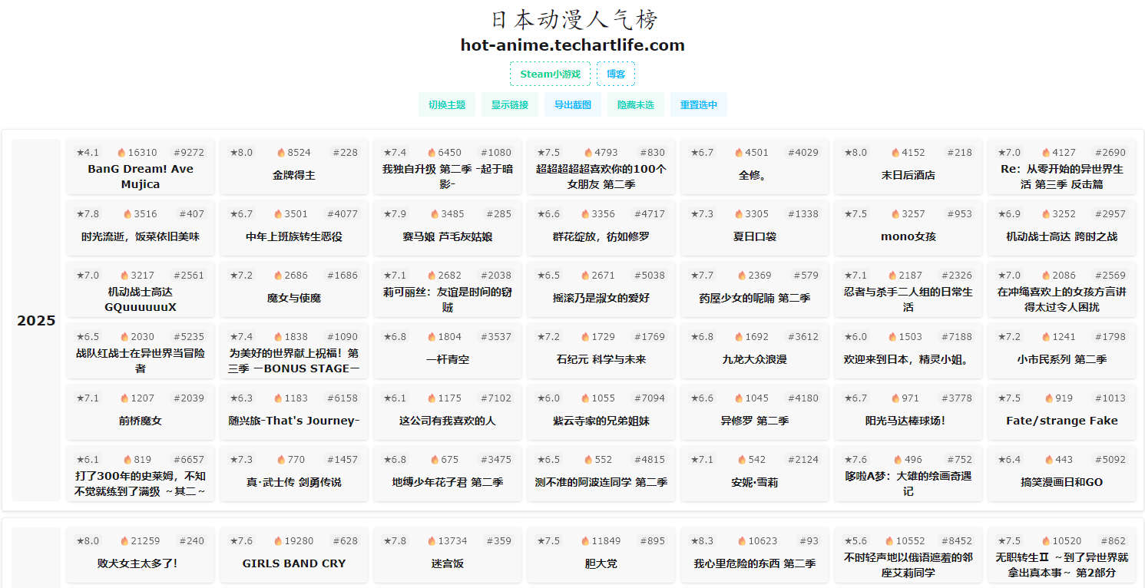Image resolution: width=1145 pixels, height=588 pixels.
Task: Toggle the 显示链接 button
Action: click(510, 104)
